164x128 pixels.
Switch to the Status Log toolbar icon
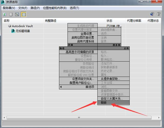pyautogui.click(x=11, y=14)
